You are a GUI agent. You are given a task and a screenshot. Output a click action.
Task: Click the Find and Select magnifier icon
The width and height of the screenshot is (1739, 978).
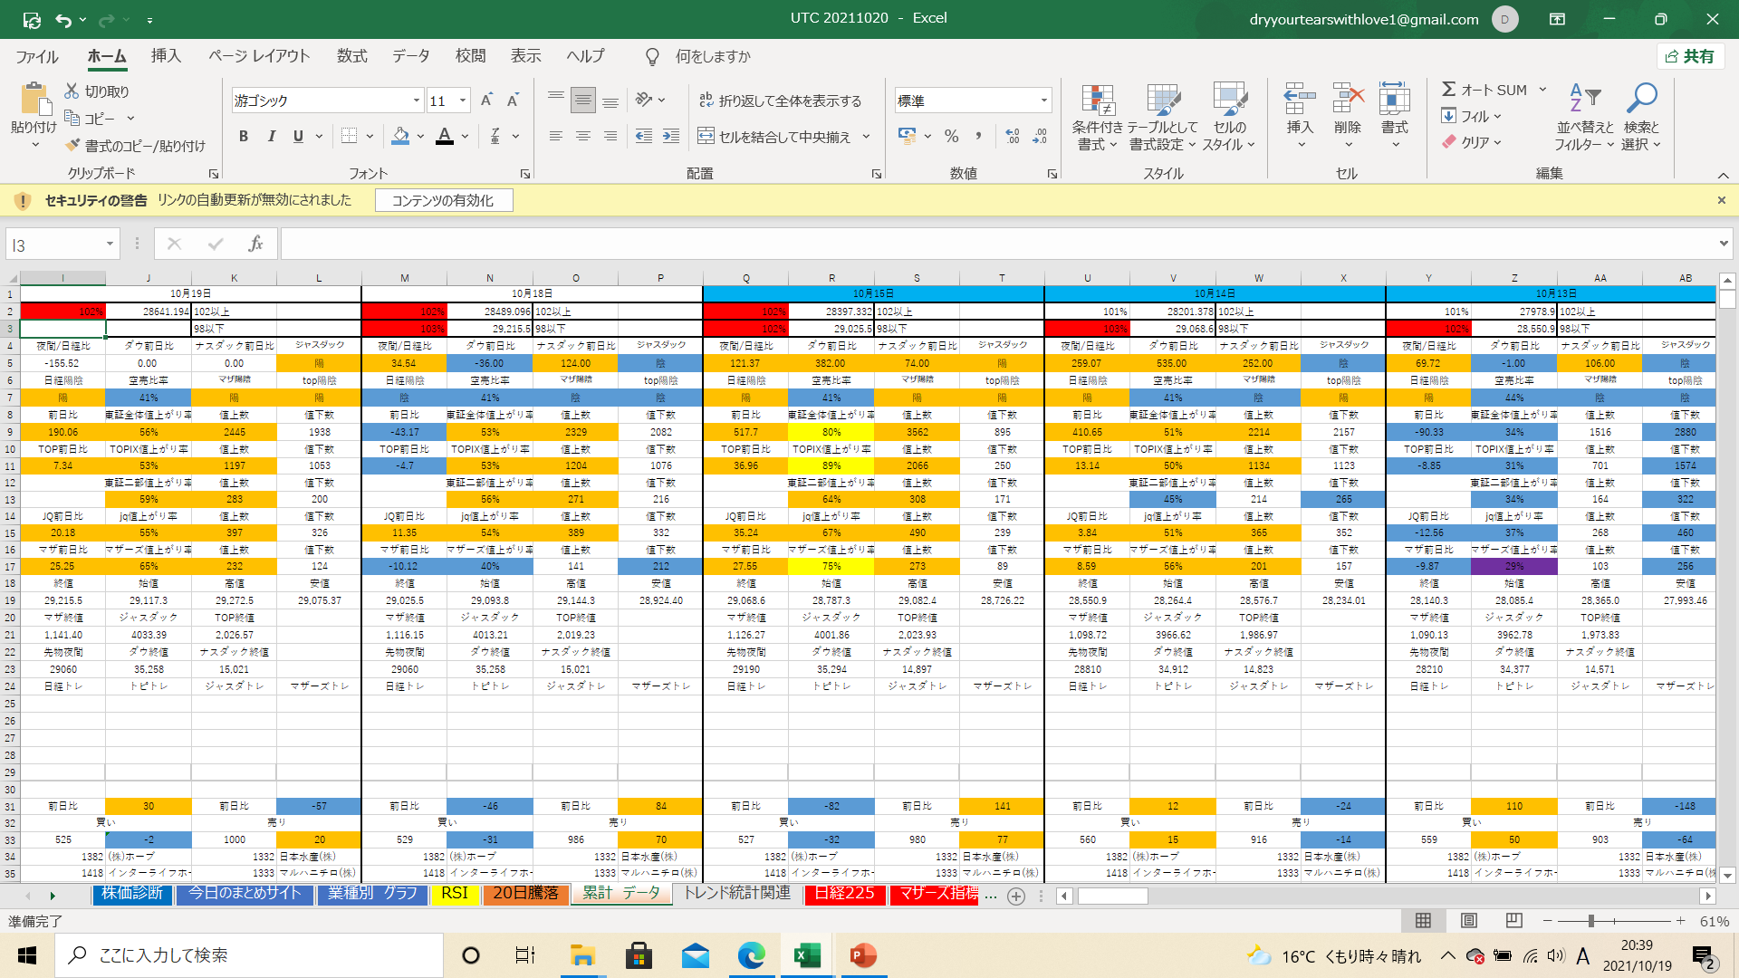click(1641, 98)
